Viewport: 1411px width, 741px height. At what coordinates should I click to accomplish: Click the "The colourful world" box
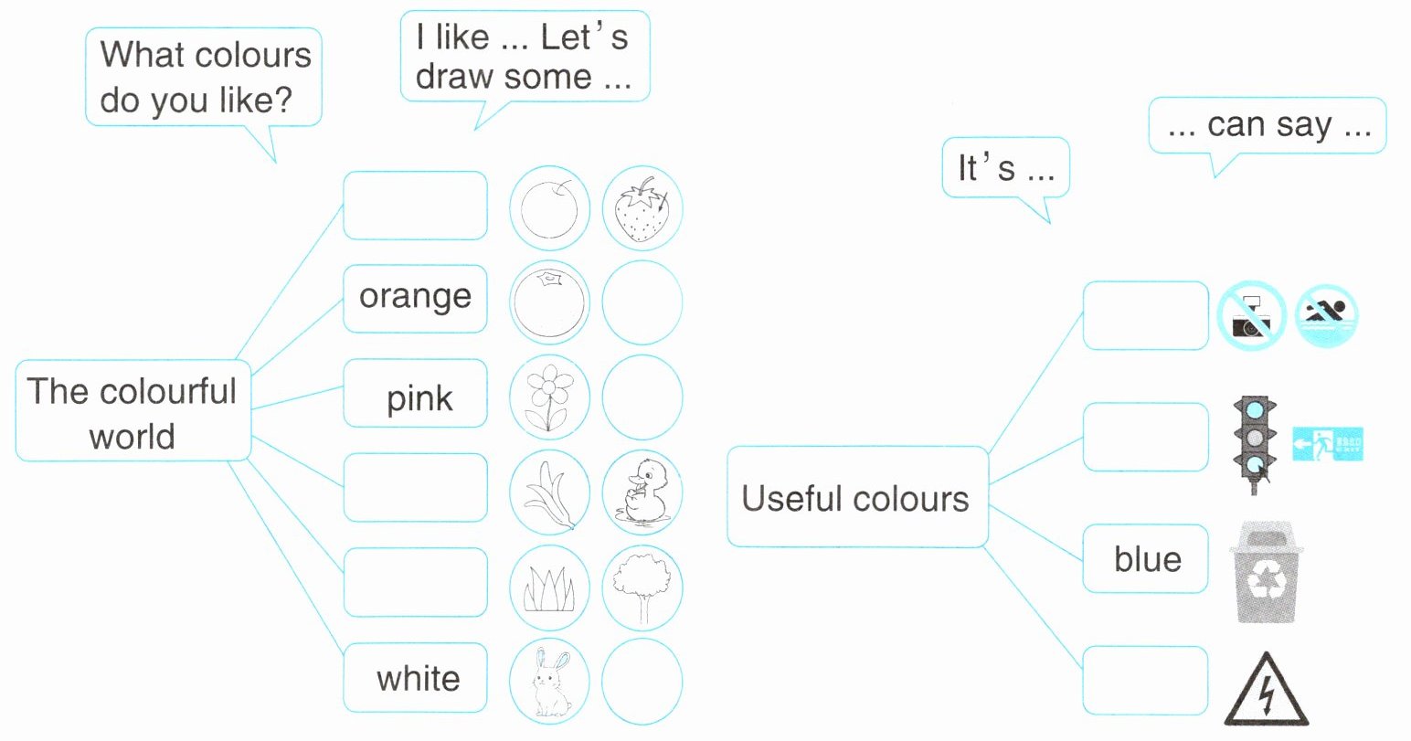tap(133, 412)
